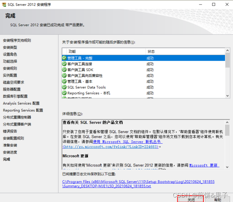Click the 功能 column header
This screenshot has height=202, width=233.
106,51
